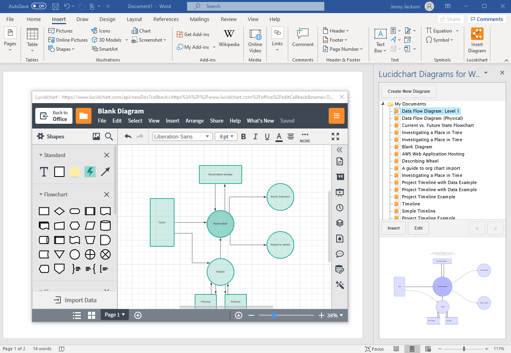Collapse the Standard shapes section
Image resolution: width=511 pixels, height=353 pixels.
click(40, 155)
